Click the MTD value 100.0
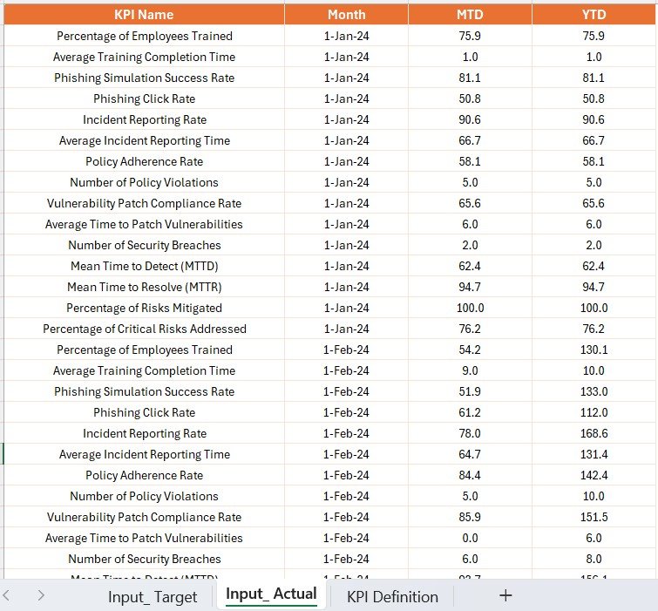 [x=470, y=308]
